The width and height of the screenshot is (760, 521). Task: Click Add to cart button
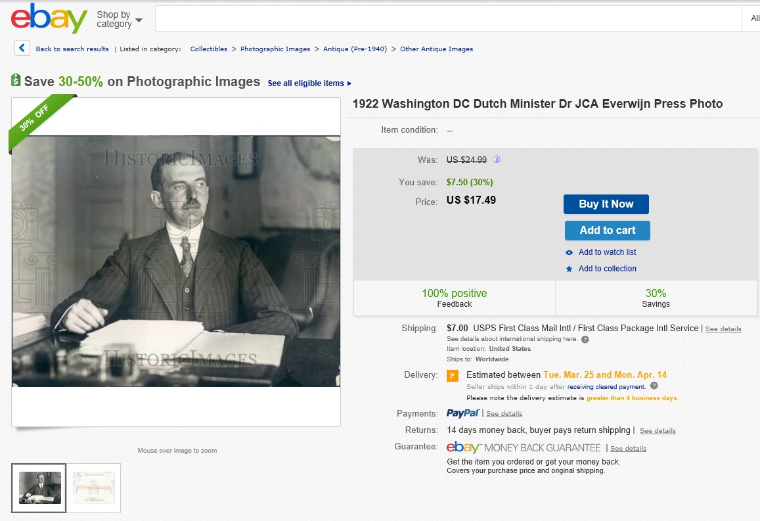608,231
